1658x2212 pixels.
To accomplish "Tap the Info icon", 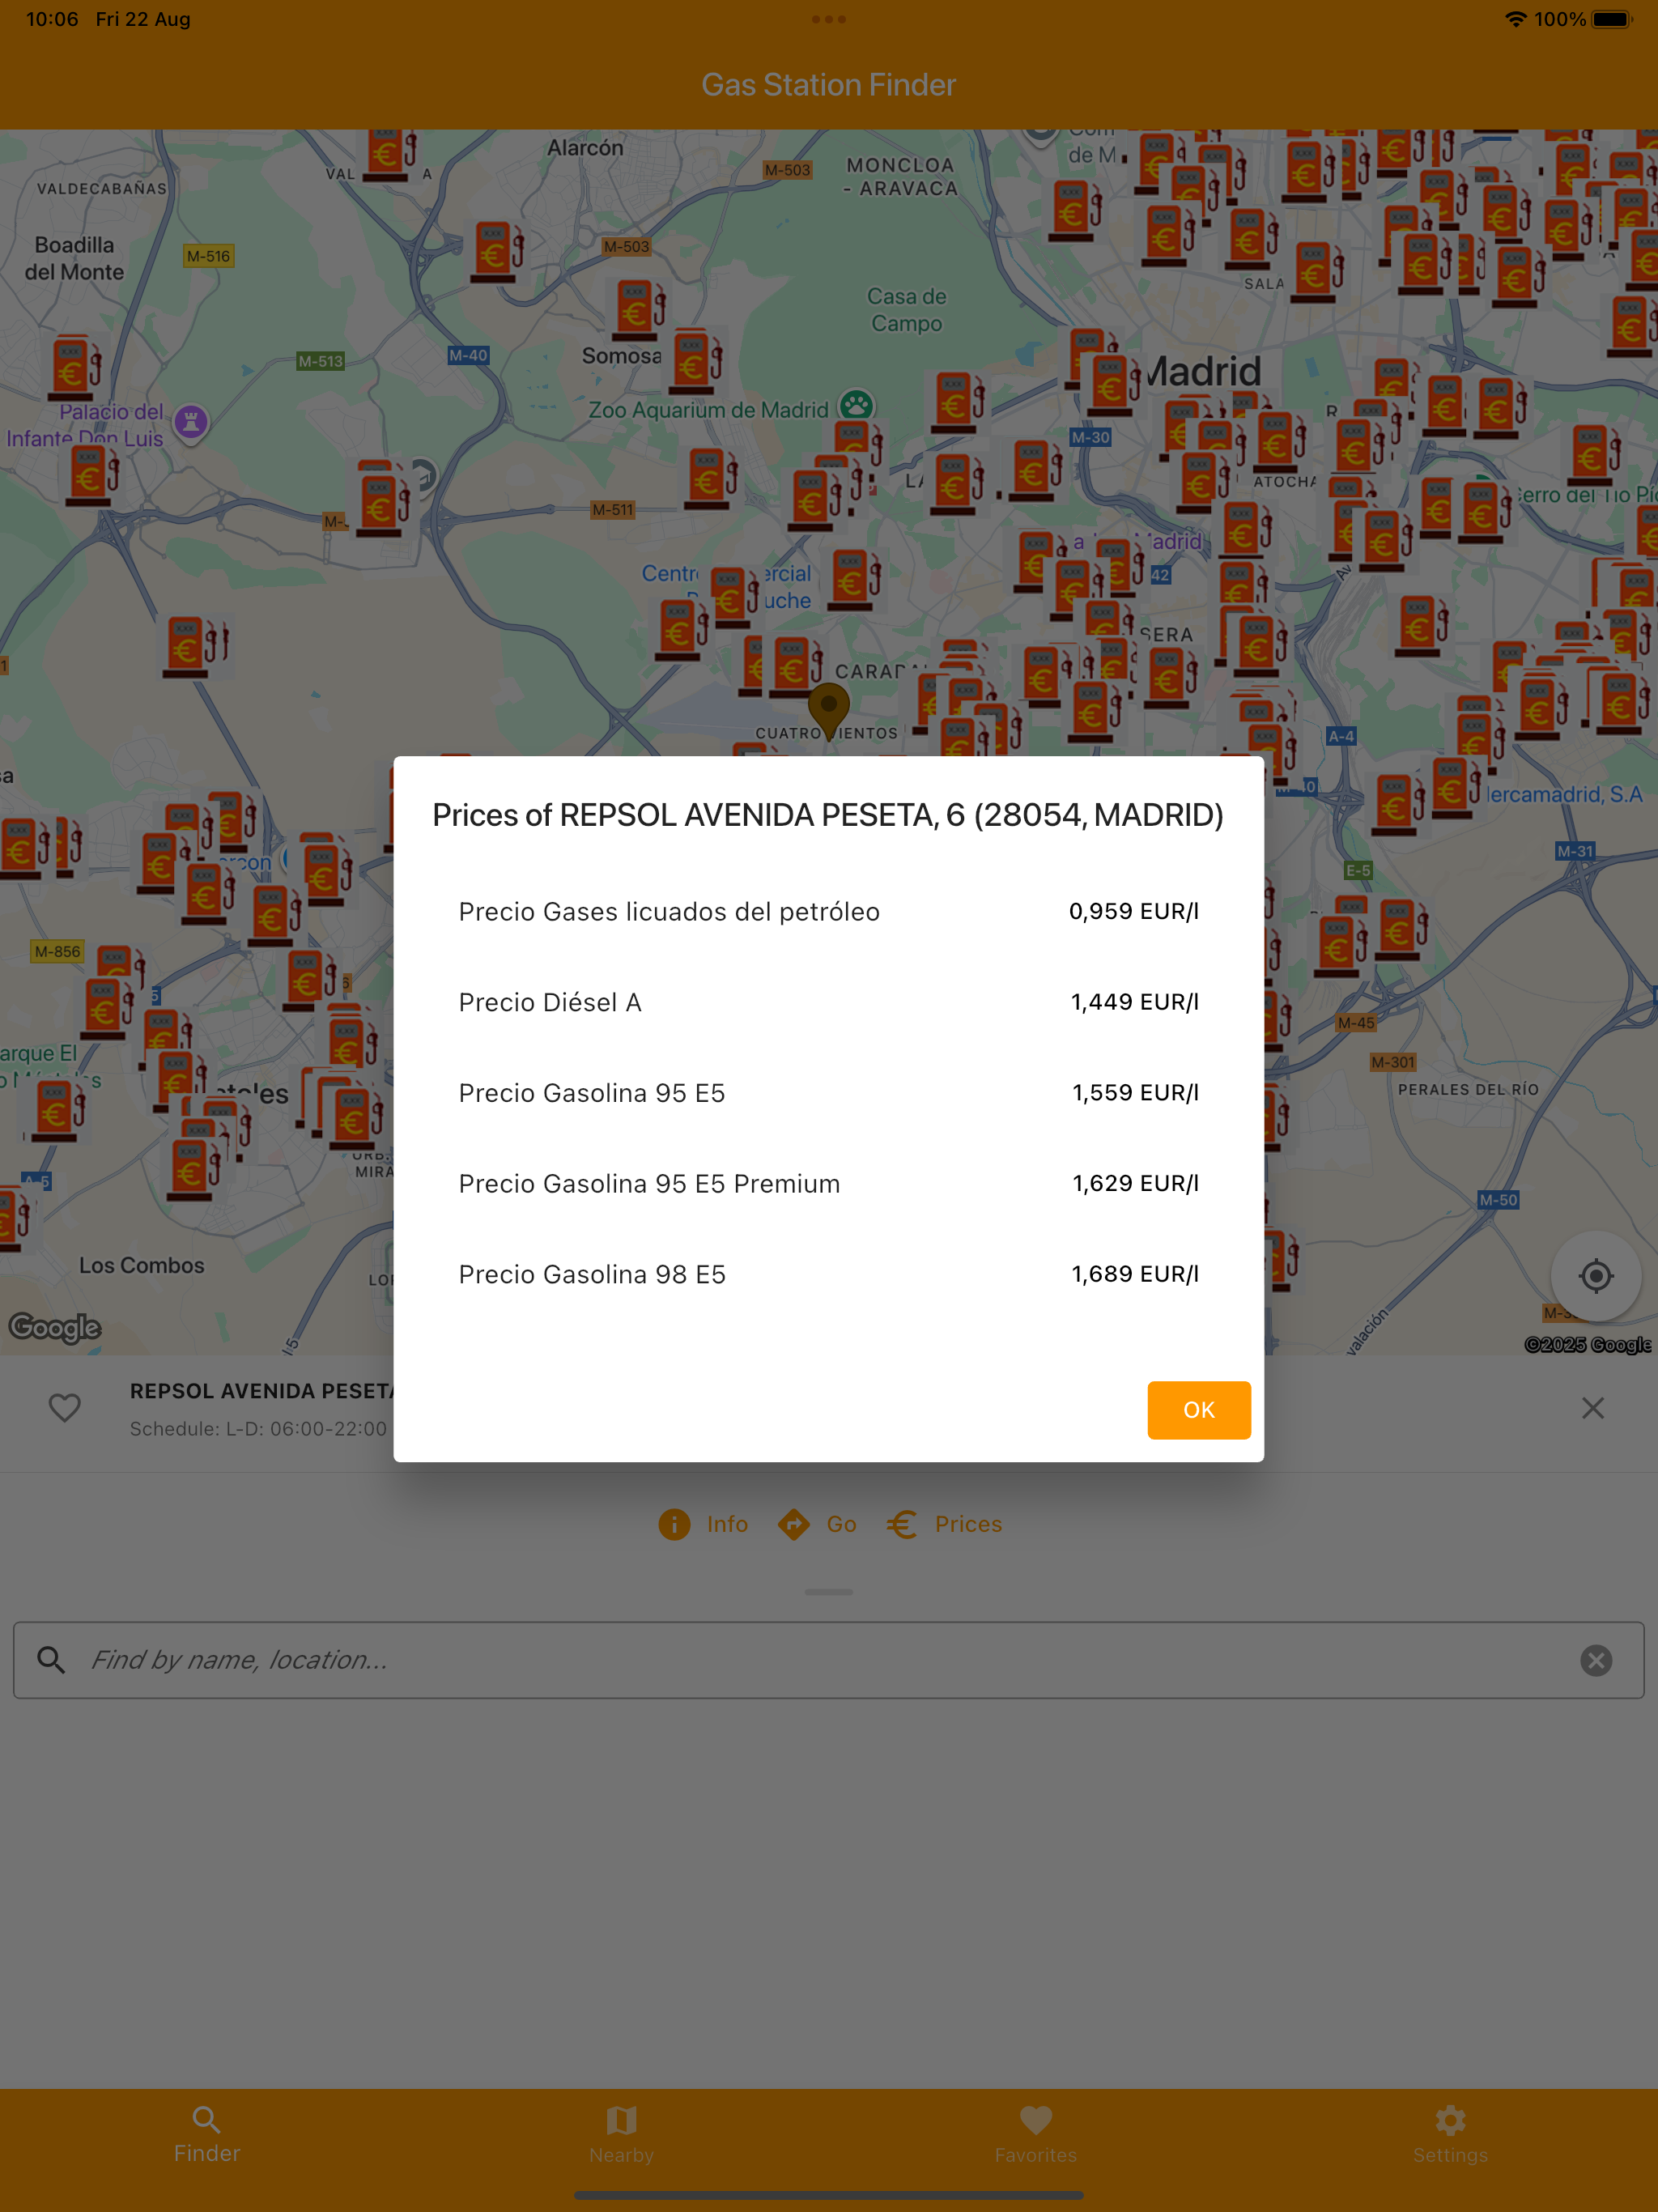I will coord(674,1524).
